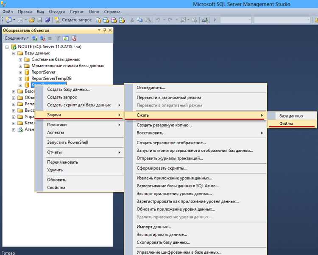Click the SQL Server Agent icon in tree
This screenshot has height=255, width=318.
tap(20, 129)
